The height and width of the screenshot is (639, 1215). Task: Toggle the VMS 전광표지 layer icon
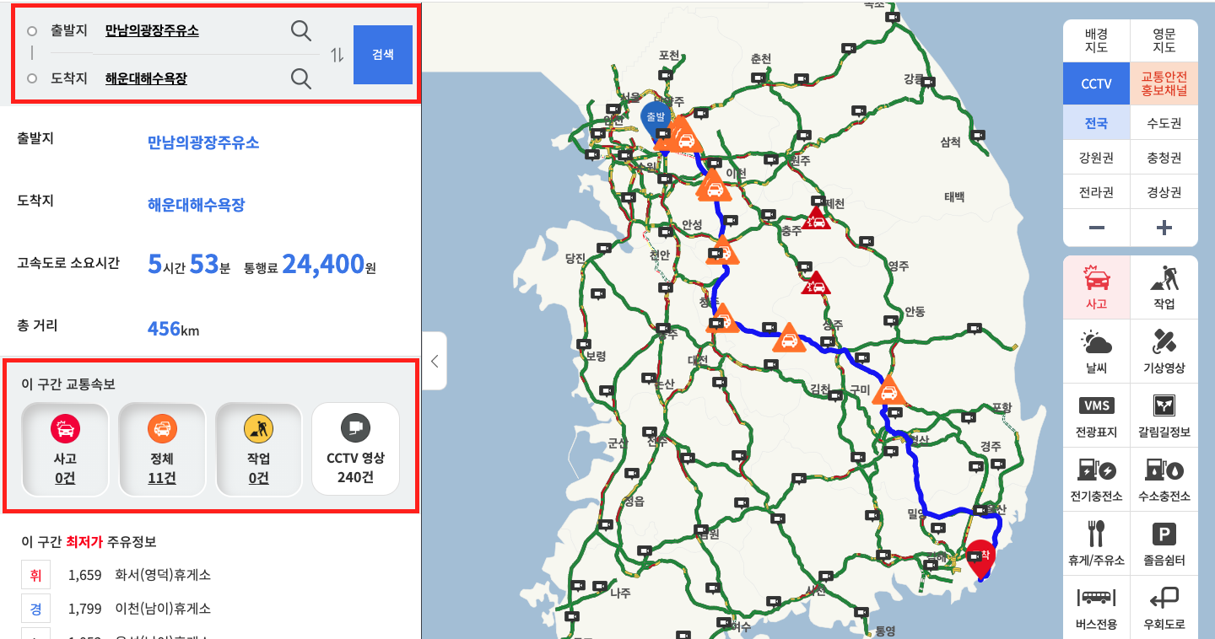pyautogui.click(x=1096, y=416)
